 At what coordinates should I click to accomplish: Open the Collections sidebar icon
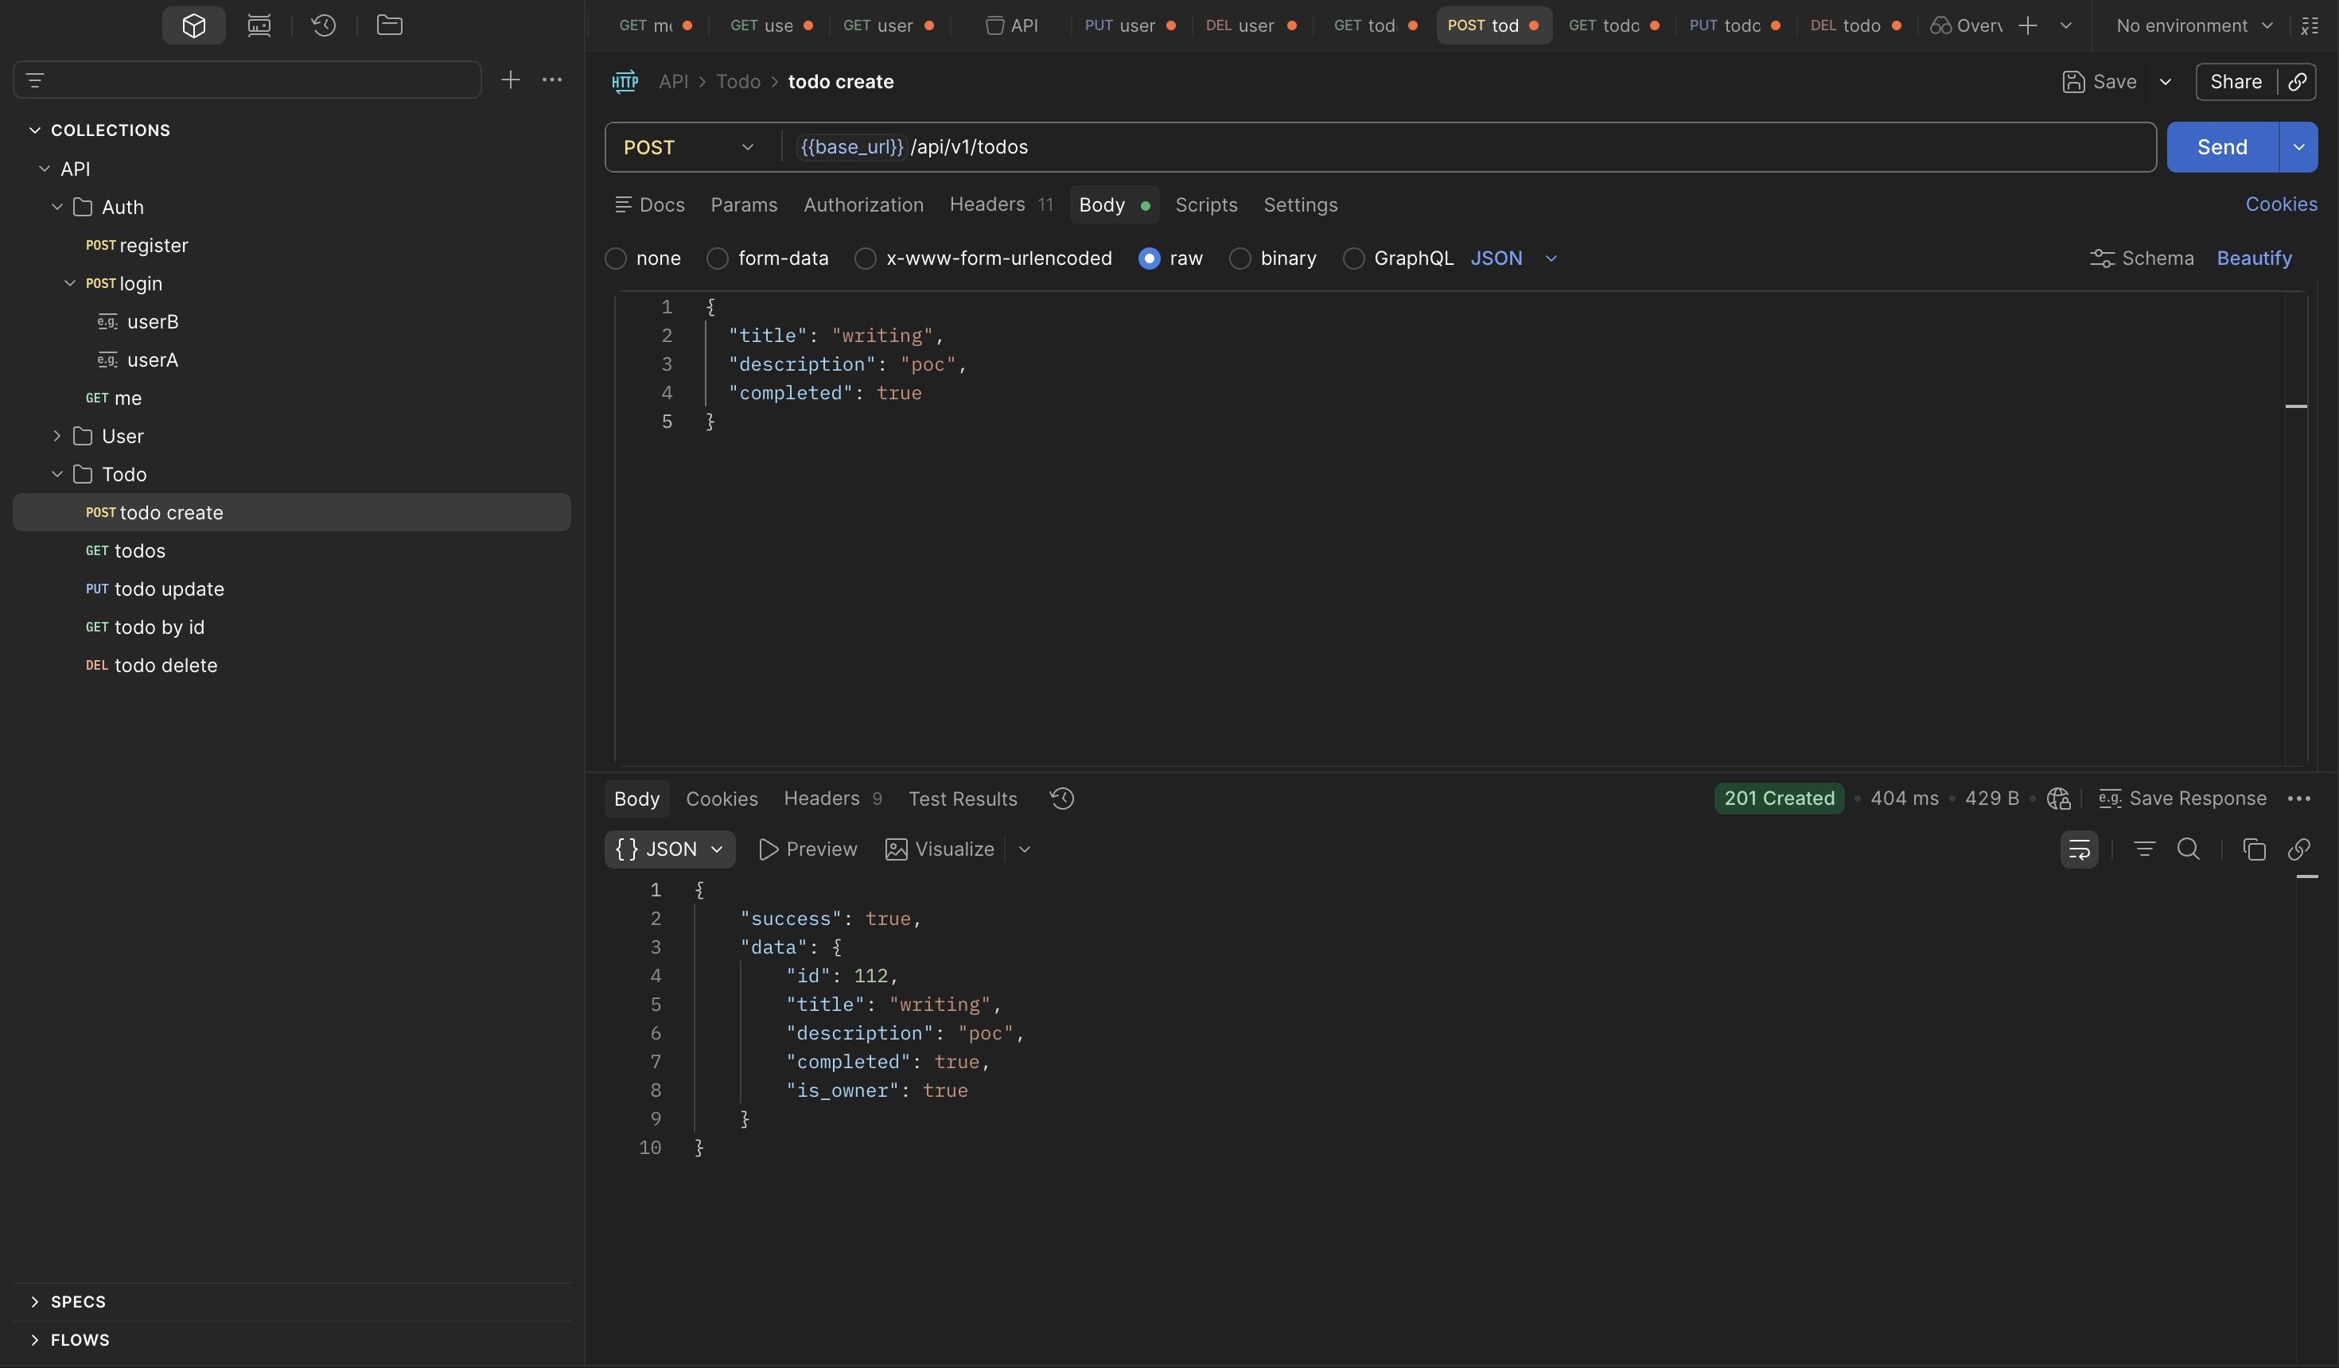(194, 25)
